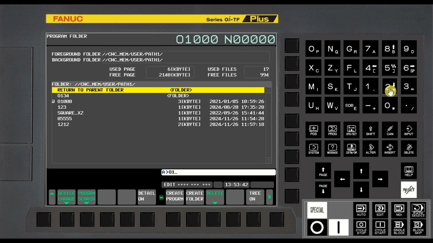Select program O5555 in the list
The width and height of the screenshot is (433, 243).
pyautogui.click(x=158, y=119)
